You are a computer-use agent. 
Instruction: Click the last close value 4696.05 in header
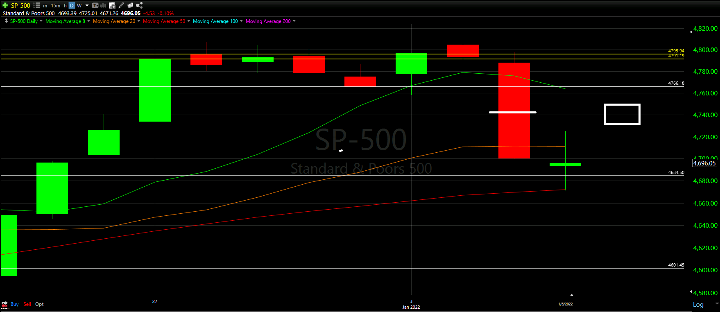(131, 13)
